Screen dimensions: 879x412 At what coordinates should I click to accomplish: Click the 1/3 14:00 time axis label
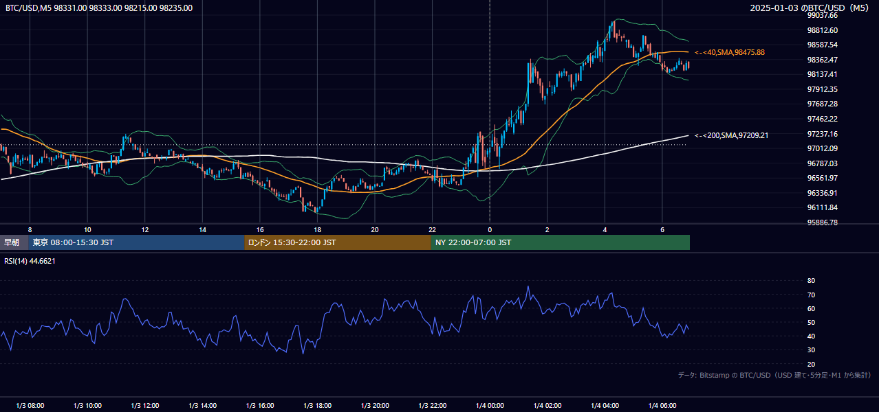coord(202,406)
